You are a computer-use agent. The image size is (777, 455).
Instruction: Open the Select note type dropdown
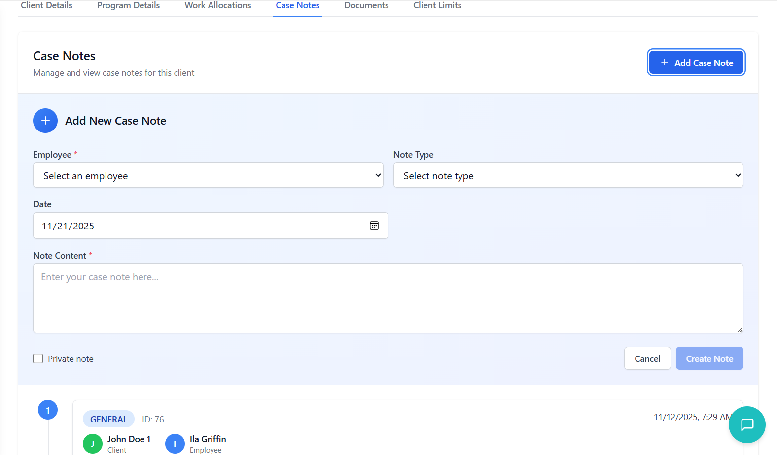568,175
